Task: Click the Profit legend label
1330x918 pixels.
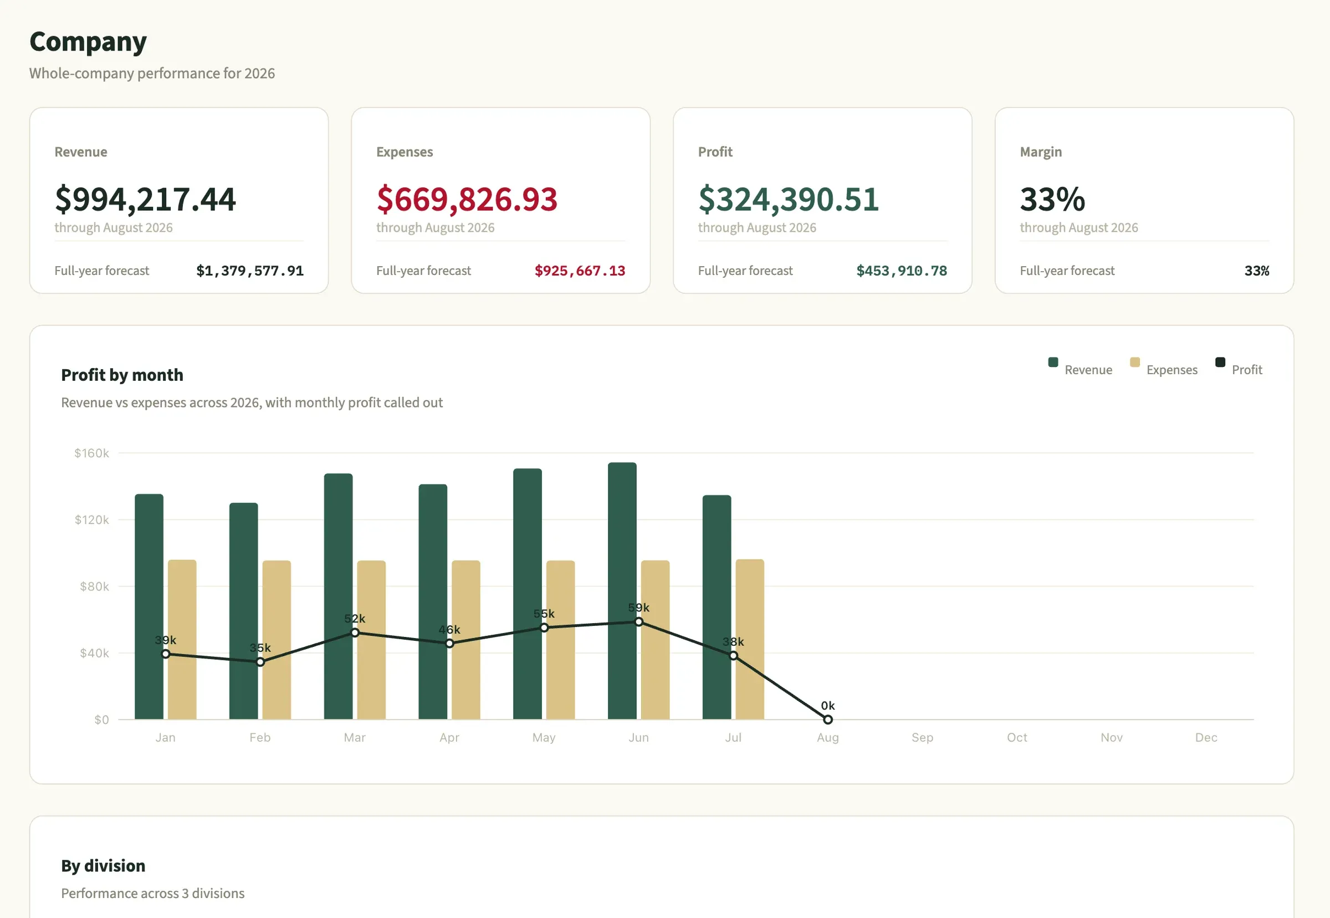Action: (x=1246, y=370)
